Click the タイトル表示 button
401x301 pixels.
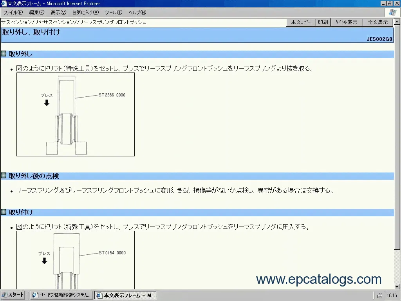point(346,22)
